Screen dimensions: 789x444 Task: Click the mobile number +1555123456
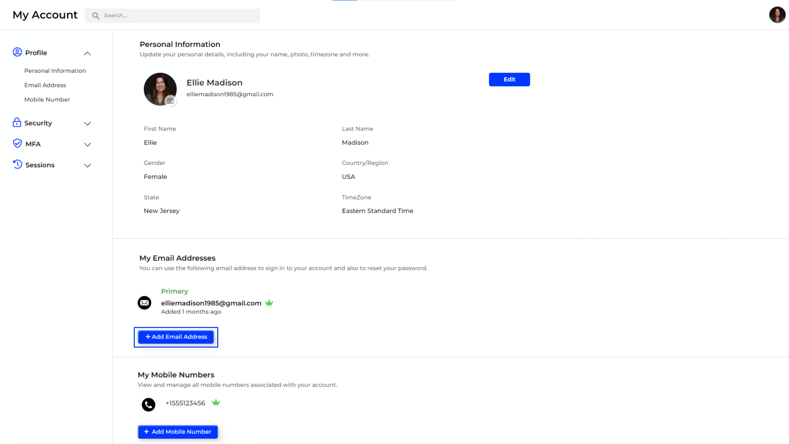[x=185, y=403]
